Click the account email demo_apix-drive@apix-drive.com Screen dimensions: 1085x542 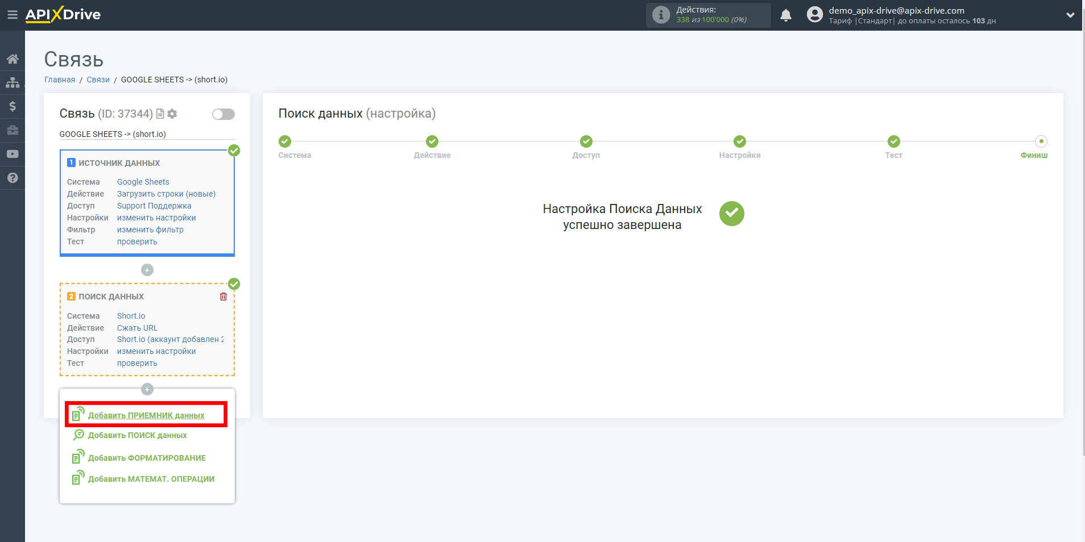click(x=896, y=10)
